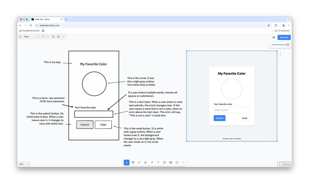Open the tldraw main hamburger menu
Screen dimensions: 309x185
pyautogui.click(x=20, y=37)
